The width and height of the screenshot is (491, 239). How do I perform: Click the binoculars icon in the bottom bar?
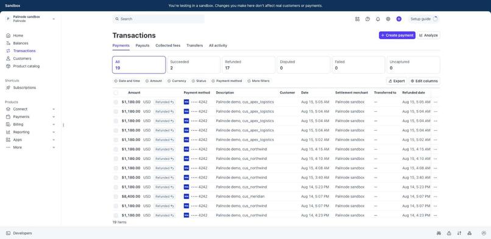439,234
